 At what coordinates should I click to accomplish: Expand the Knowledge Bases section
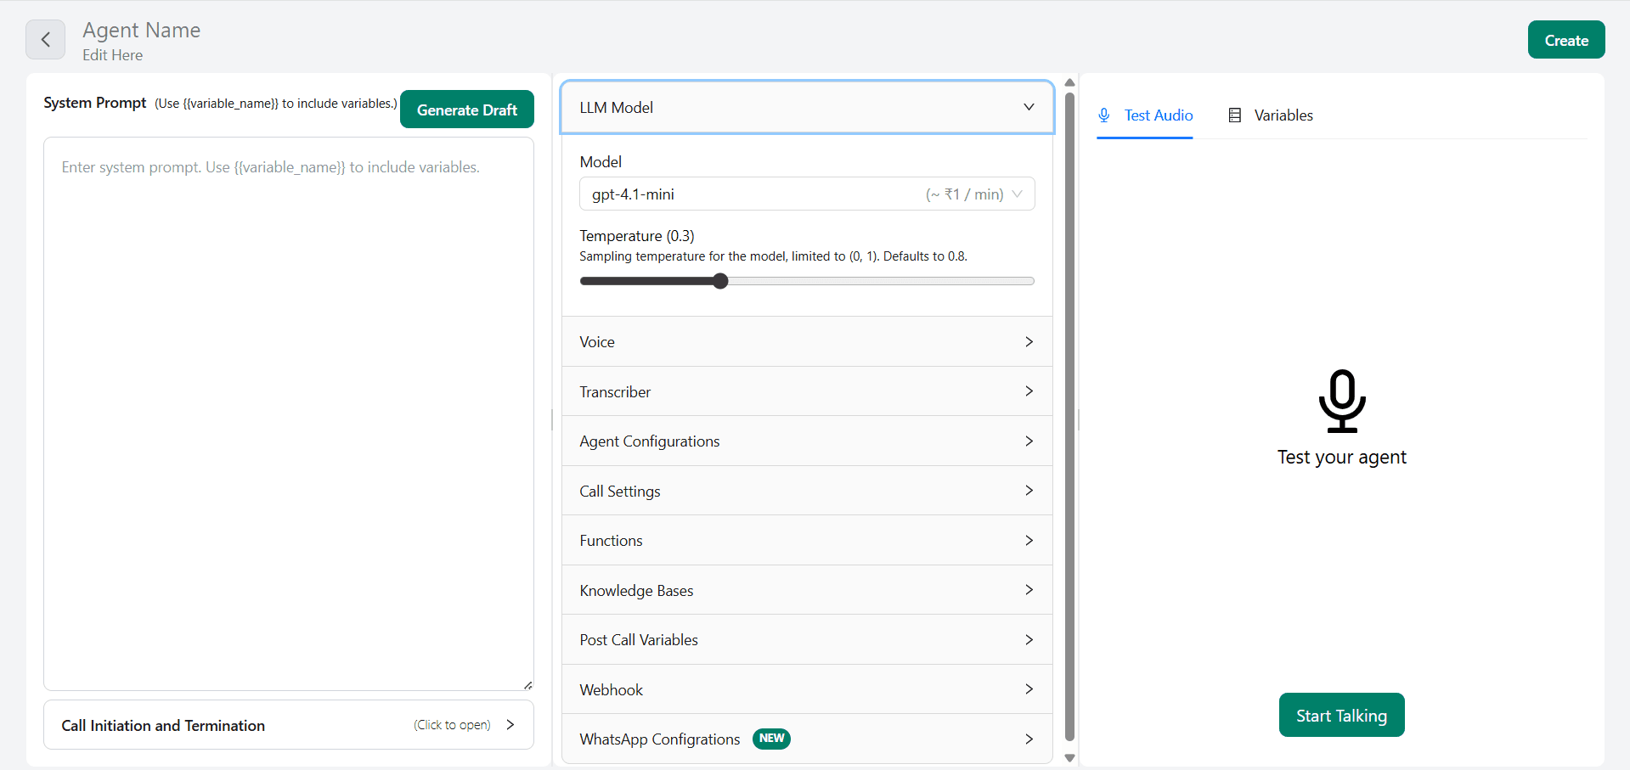tap(806, 590)
